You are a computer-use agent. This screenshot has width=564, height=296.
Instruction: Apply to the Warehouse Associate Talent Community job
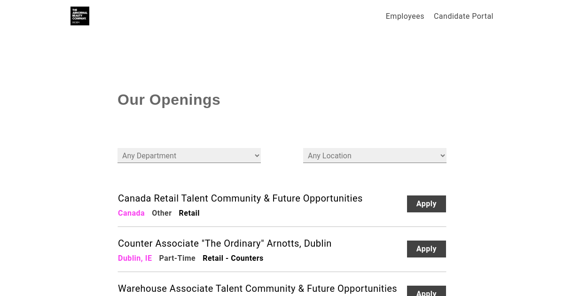426,291
